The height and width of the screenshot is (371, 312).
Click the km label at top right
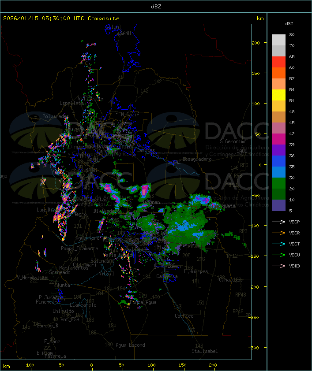pos(260,19)
